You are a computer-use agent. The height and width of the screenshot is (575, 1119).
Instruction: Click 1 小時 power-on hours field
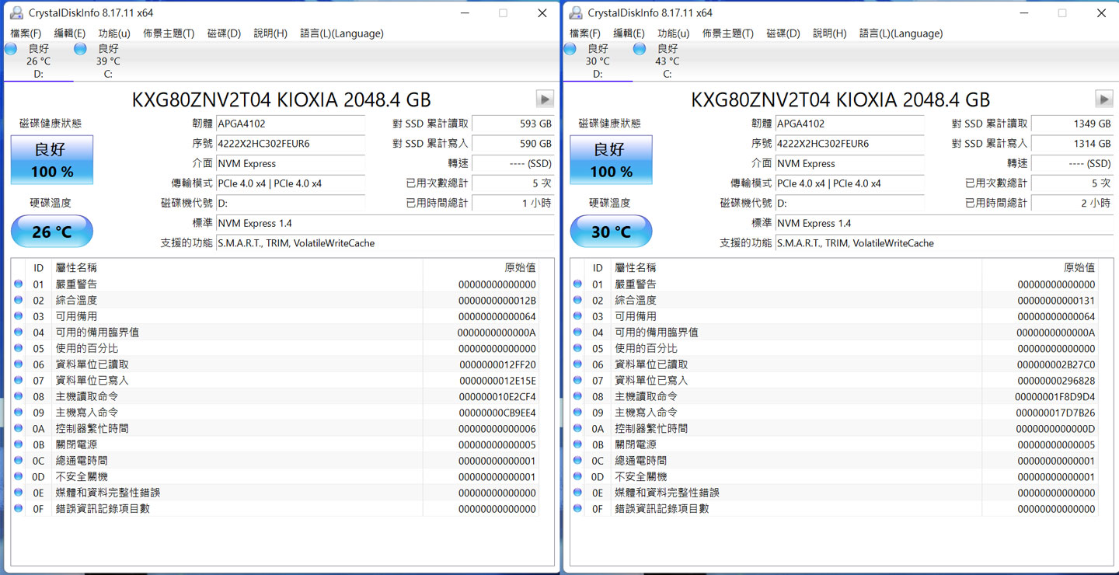coord(513,203)
